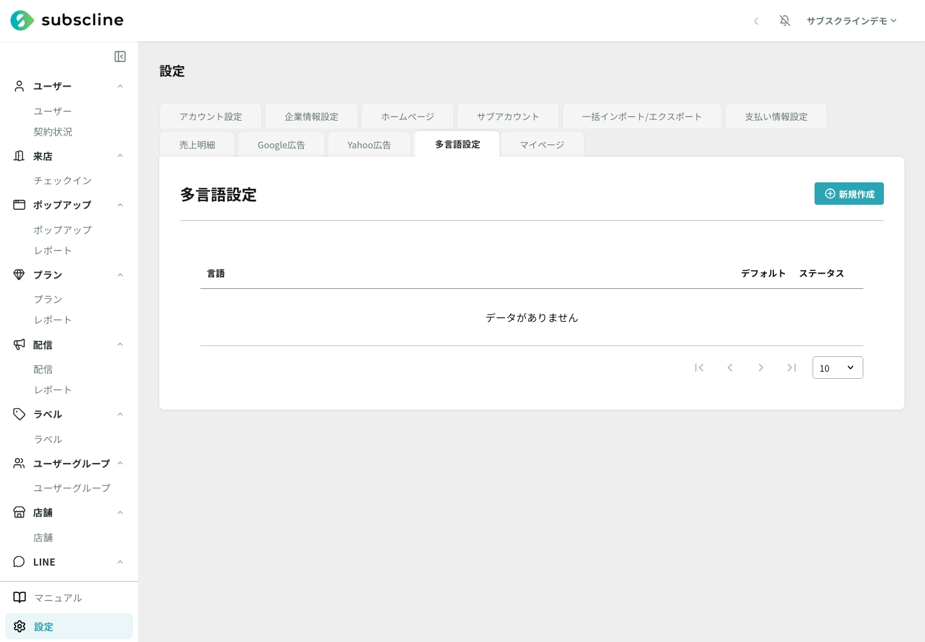Click the ポップアップ window icon
This screenshot has height=642, width=925.
point(19,205)
